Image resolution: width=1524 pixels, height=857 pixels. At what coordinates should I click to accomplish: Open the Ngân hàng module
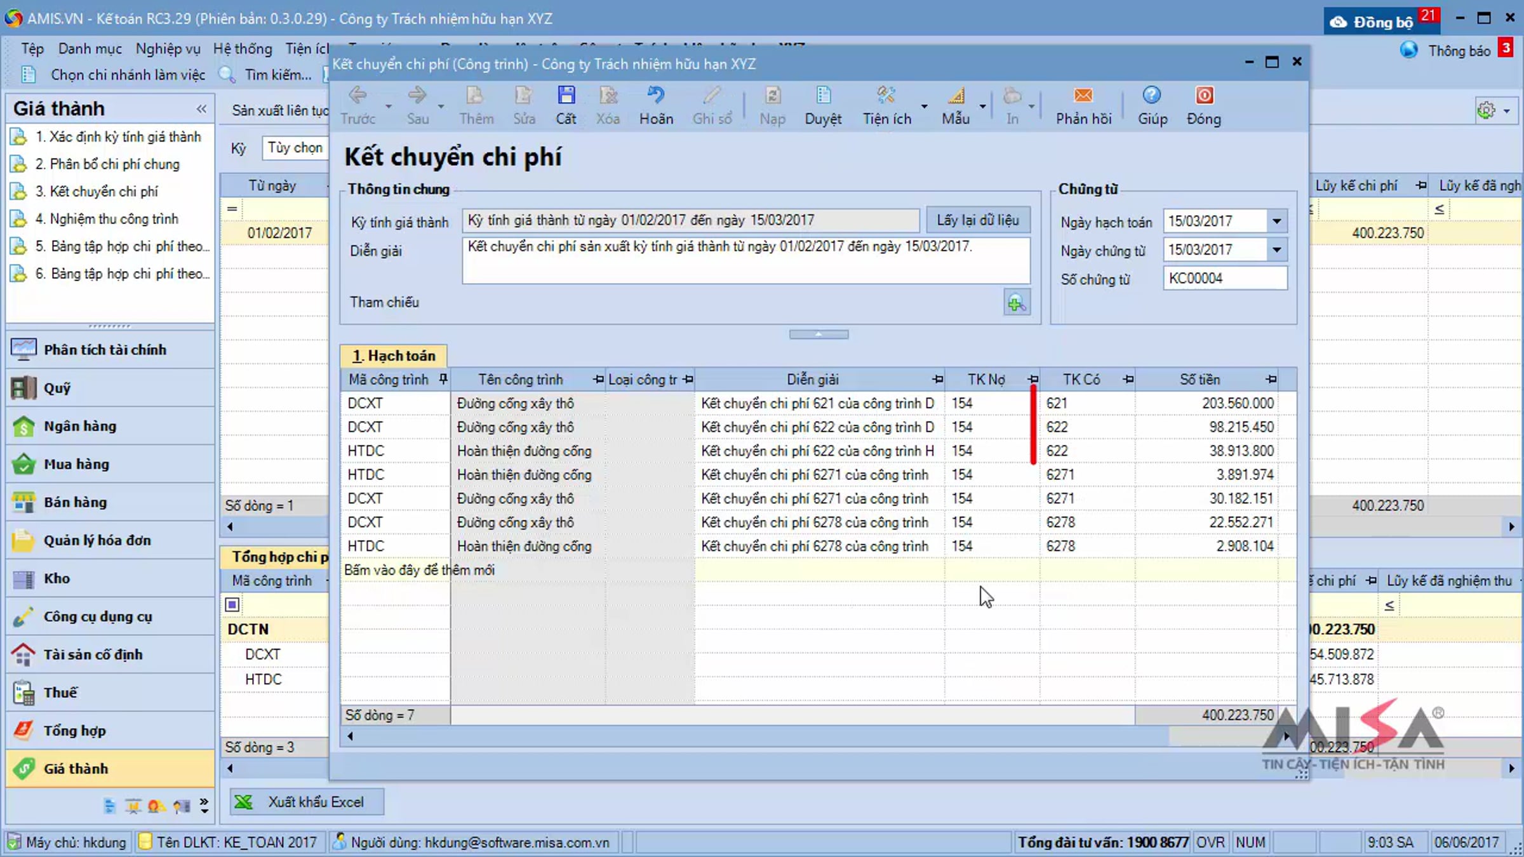[110, 426]
